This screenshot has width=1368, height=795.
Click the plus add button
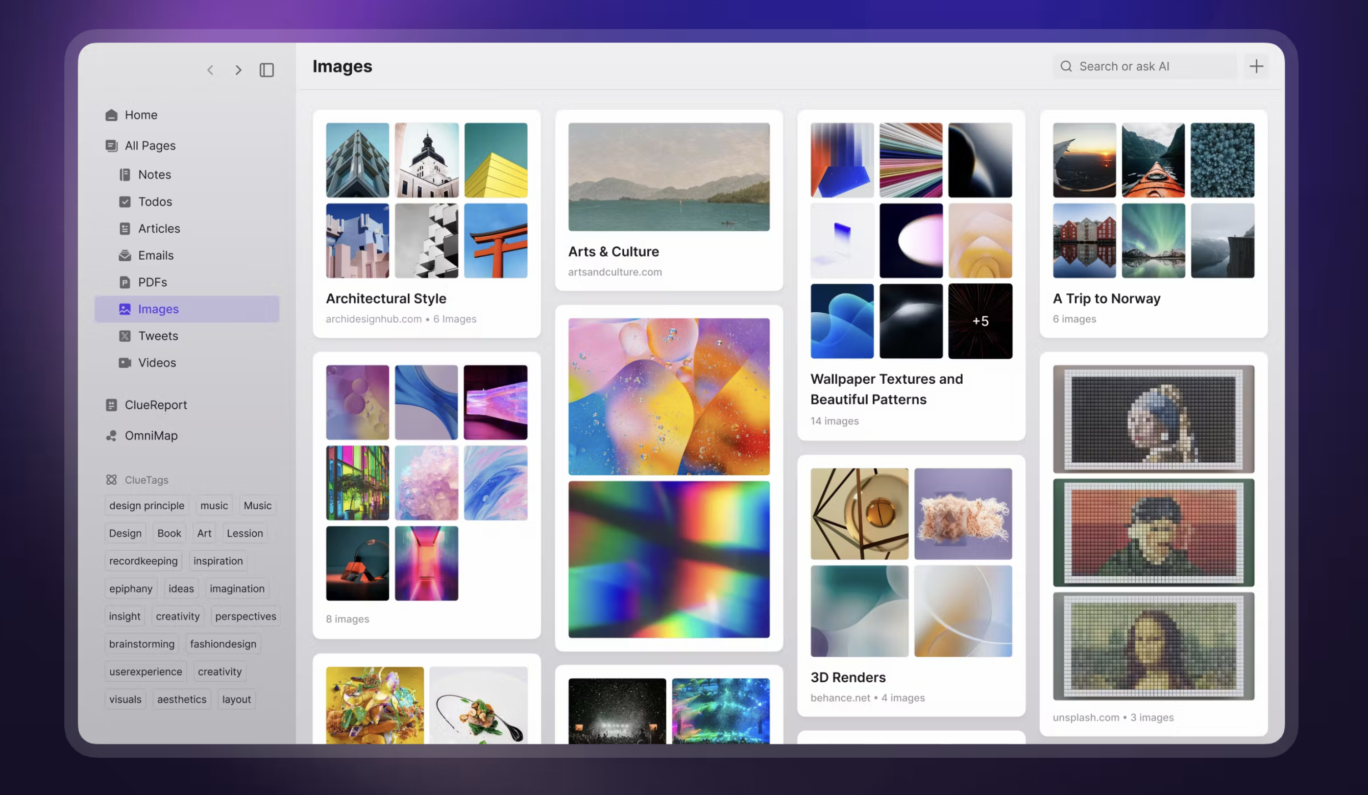(1256, 66)
